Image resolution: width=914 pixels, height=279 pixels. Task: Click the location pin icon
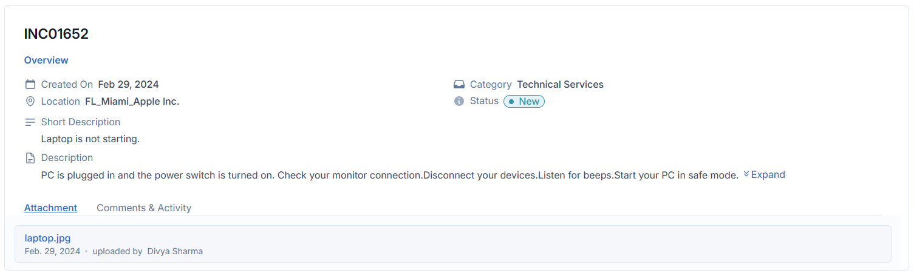click(x=30, y=101)
